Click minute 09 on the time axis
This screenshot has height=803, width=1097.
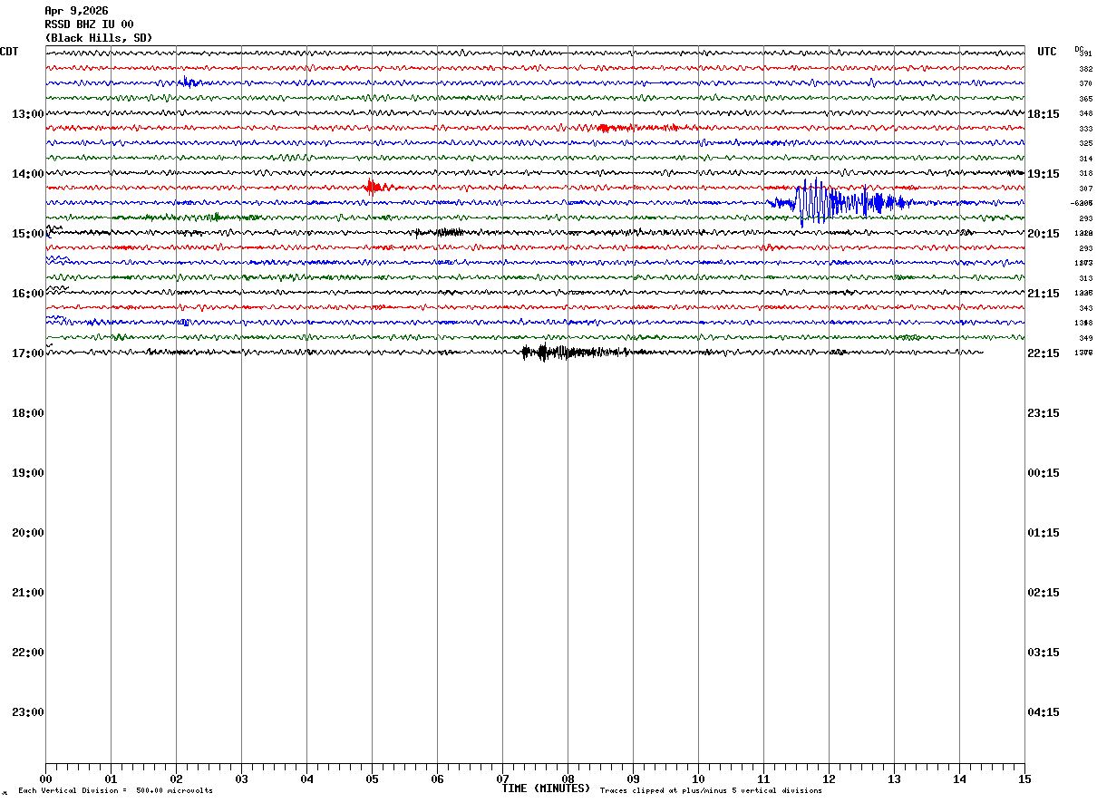[x=633, y=779]
